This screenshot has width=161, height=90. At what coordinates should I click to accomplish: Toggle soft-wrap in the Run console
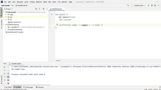point(8,73)
